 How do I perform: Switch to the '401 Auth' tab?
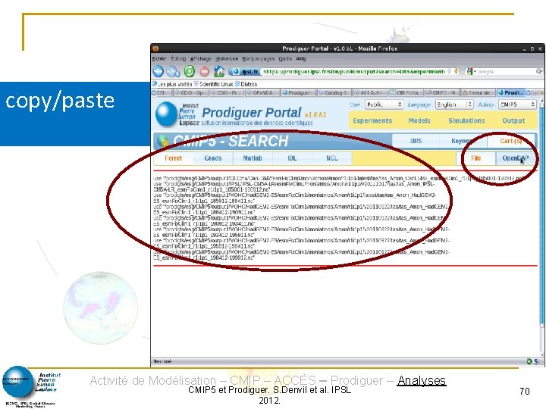tap(370, 93)
